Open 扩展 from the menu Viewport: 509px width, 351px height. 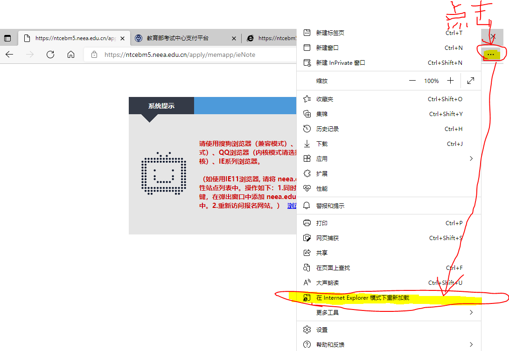[x=389, y=173]
